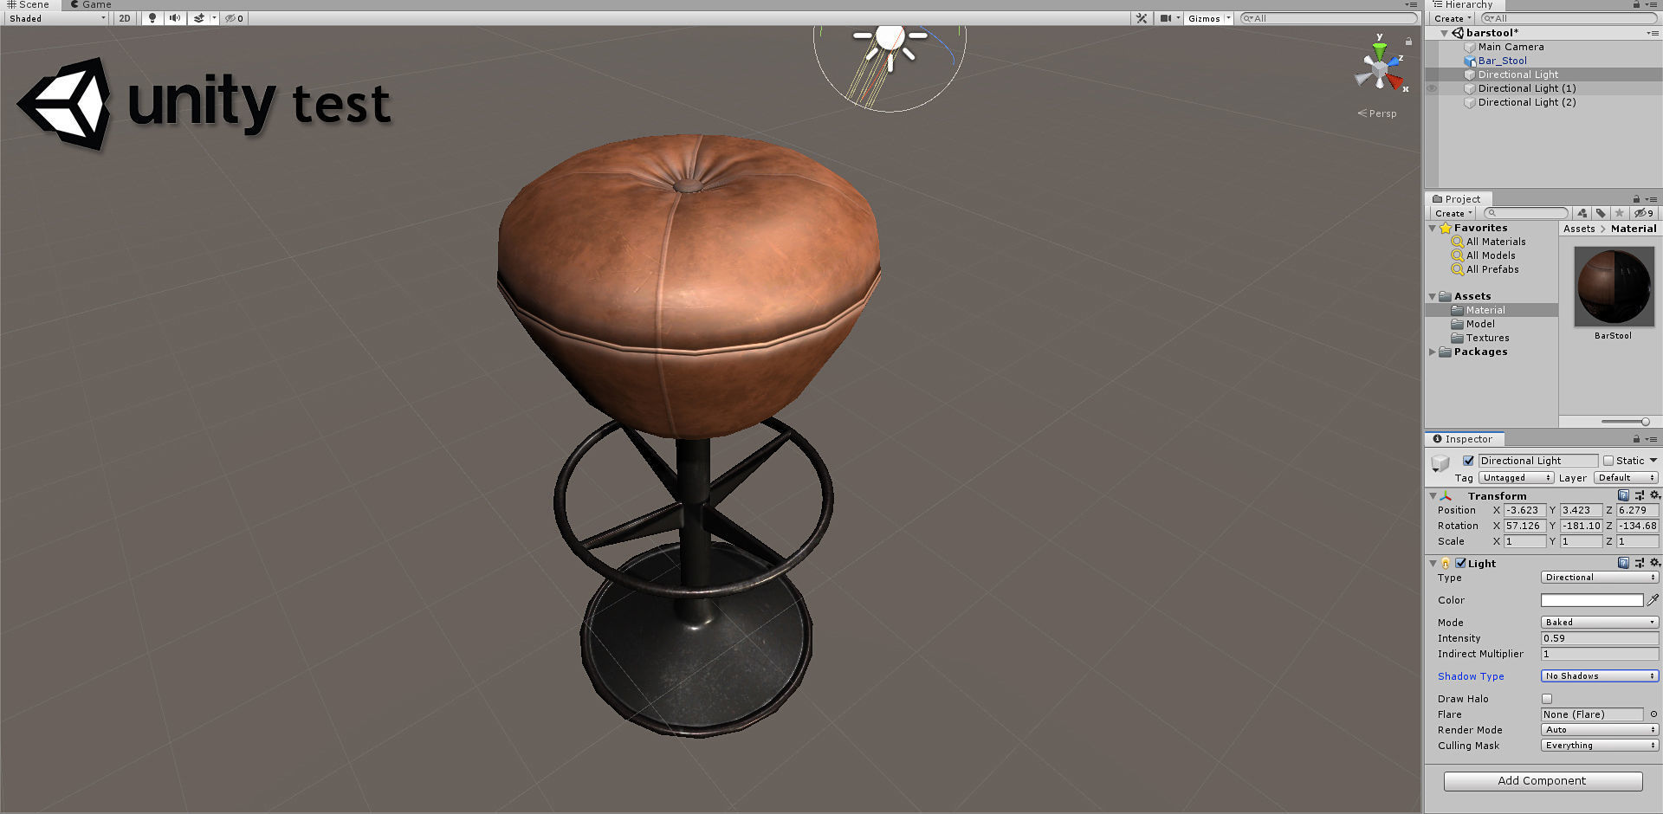
Task: Select the BarStool material thumbnail
Action: [1613, 286]
